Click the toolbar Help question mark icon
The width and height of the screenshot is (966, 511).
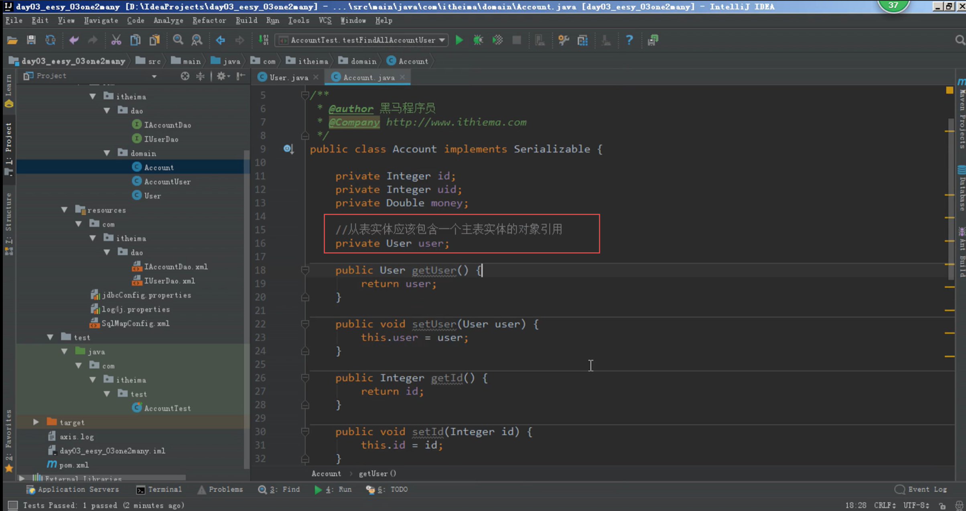tap(629, 40)
